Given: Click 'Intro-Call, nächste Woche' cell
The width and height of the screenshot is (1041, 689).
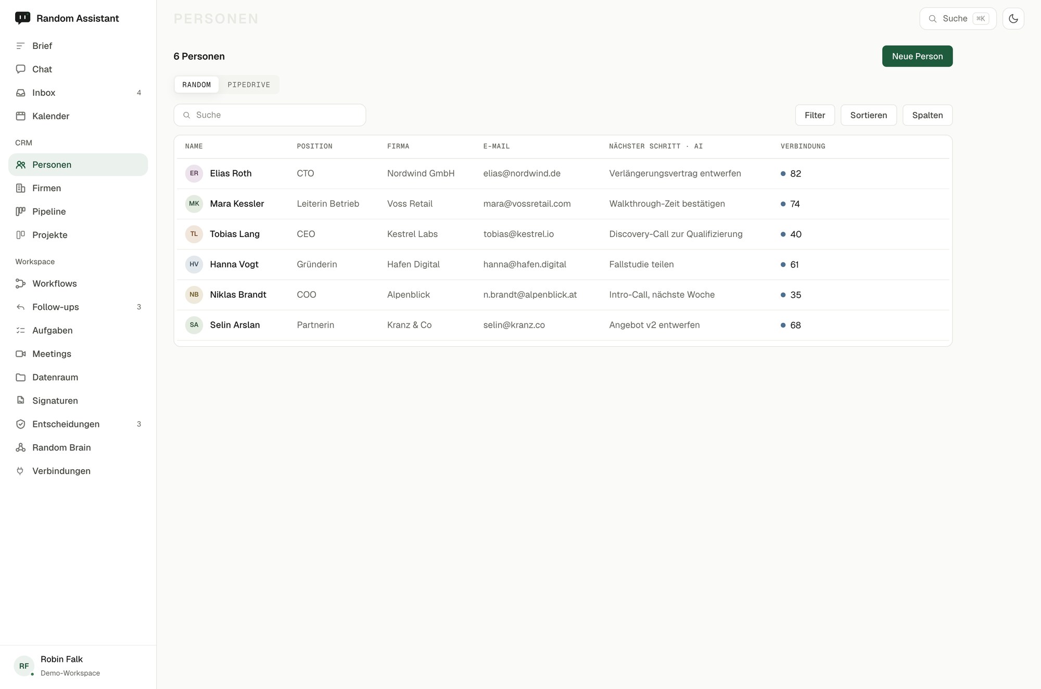Looking at the screenshot, I should pos(662,295).
